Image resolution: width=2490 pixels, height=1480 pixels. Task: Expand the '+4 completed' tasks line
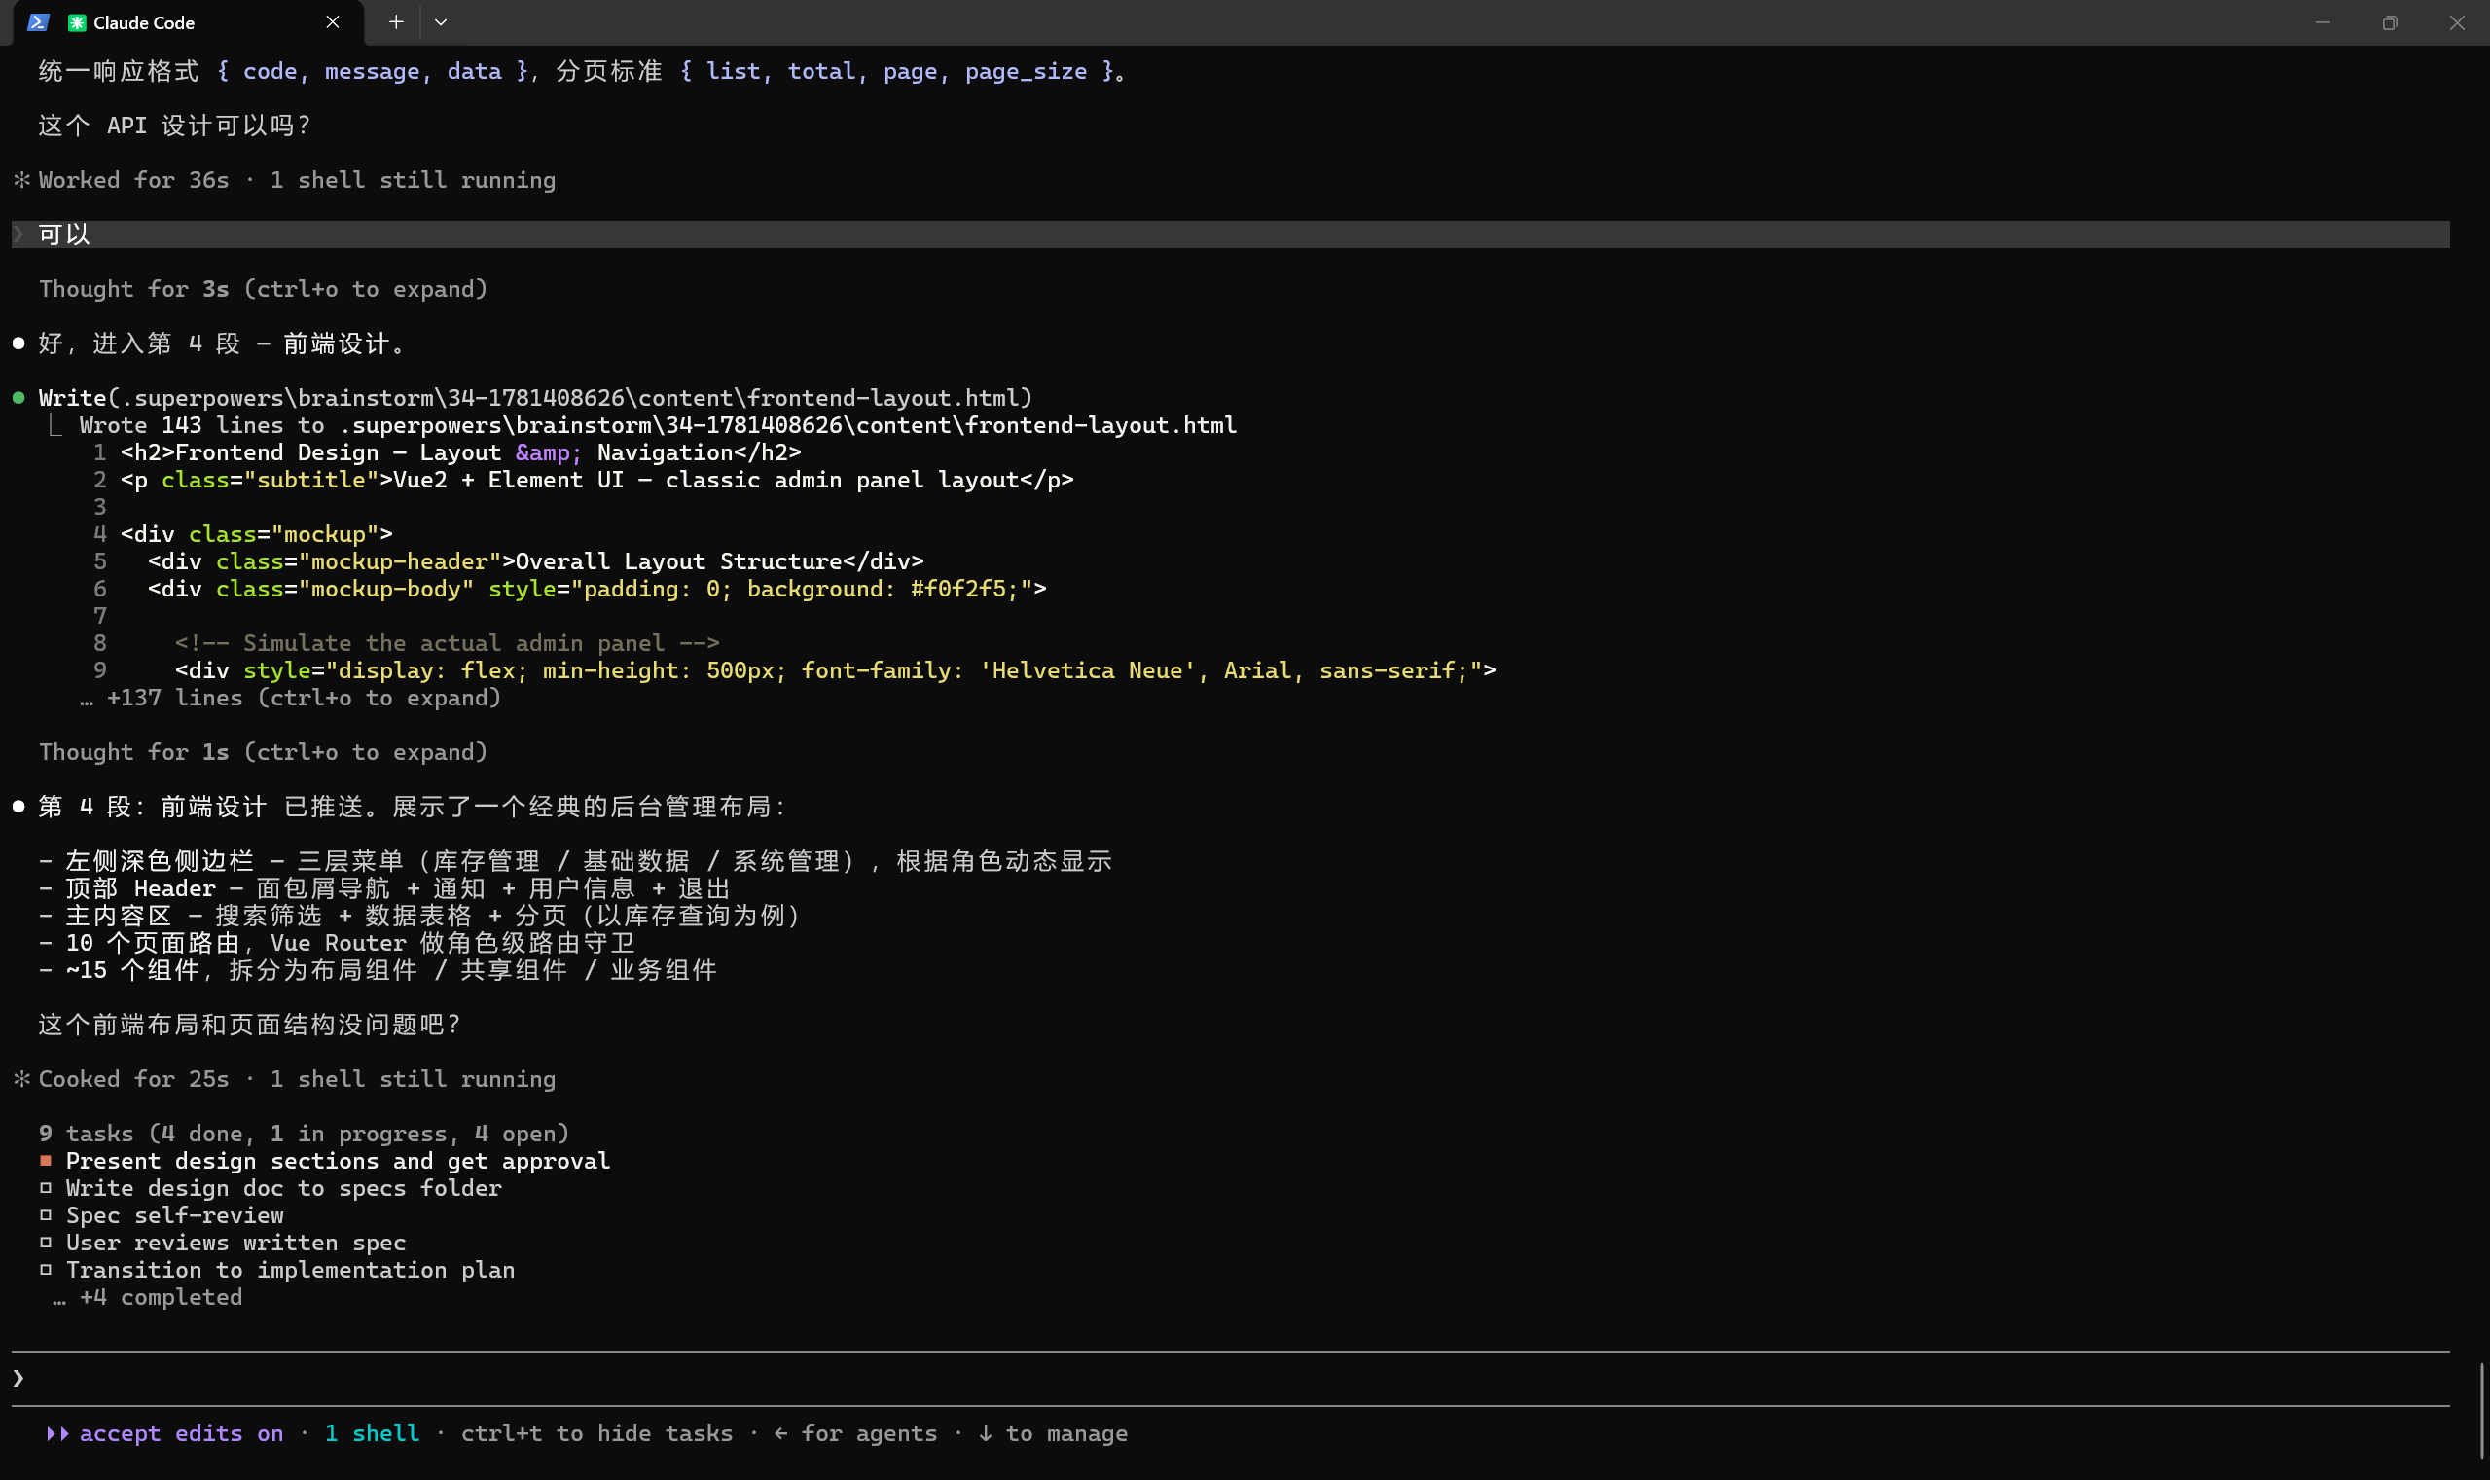(x=148, y=1296)
